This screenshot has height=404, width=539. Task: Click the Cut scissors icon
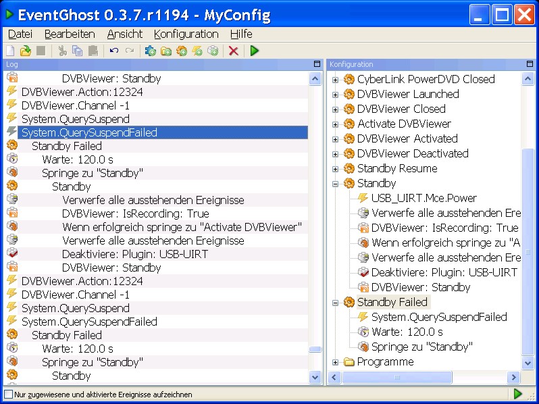(x=63, y=51)
